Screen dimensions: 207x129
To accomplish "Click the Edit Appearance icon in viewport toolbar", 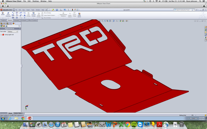I will 120,21.
